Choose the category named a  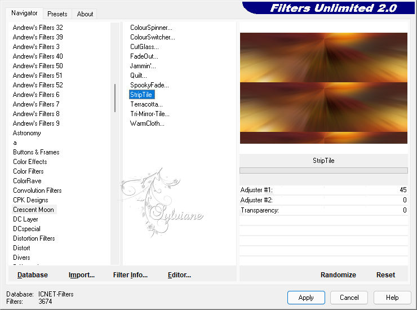pyautogui.click(x=15, y=143)
